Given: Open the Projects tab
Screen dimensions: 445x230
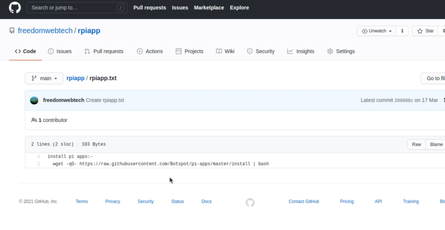Looking at the screenshot, I should click(x=189, y=51).
